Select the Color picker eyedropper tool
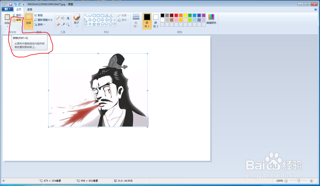The height and width of the screenshot is (186, 320). click(x=63, y=25)
